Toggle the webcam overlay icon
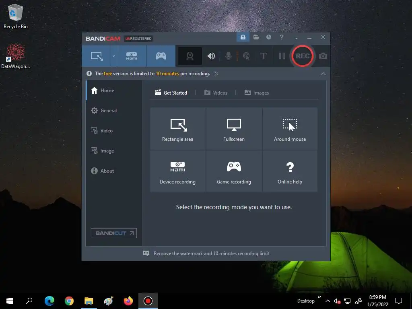 (190, 56)
